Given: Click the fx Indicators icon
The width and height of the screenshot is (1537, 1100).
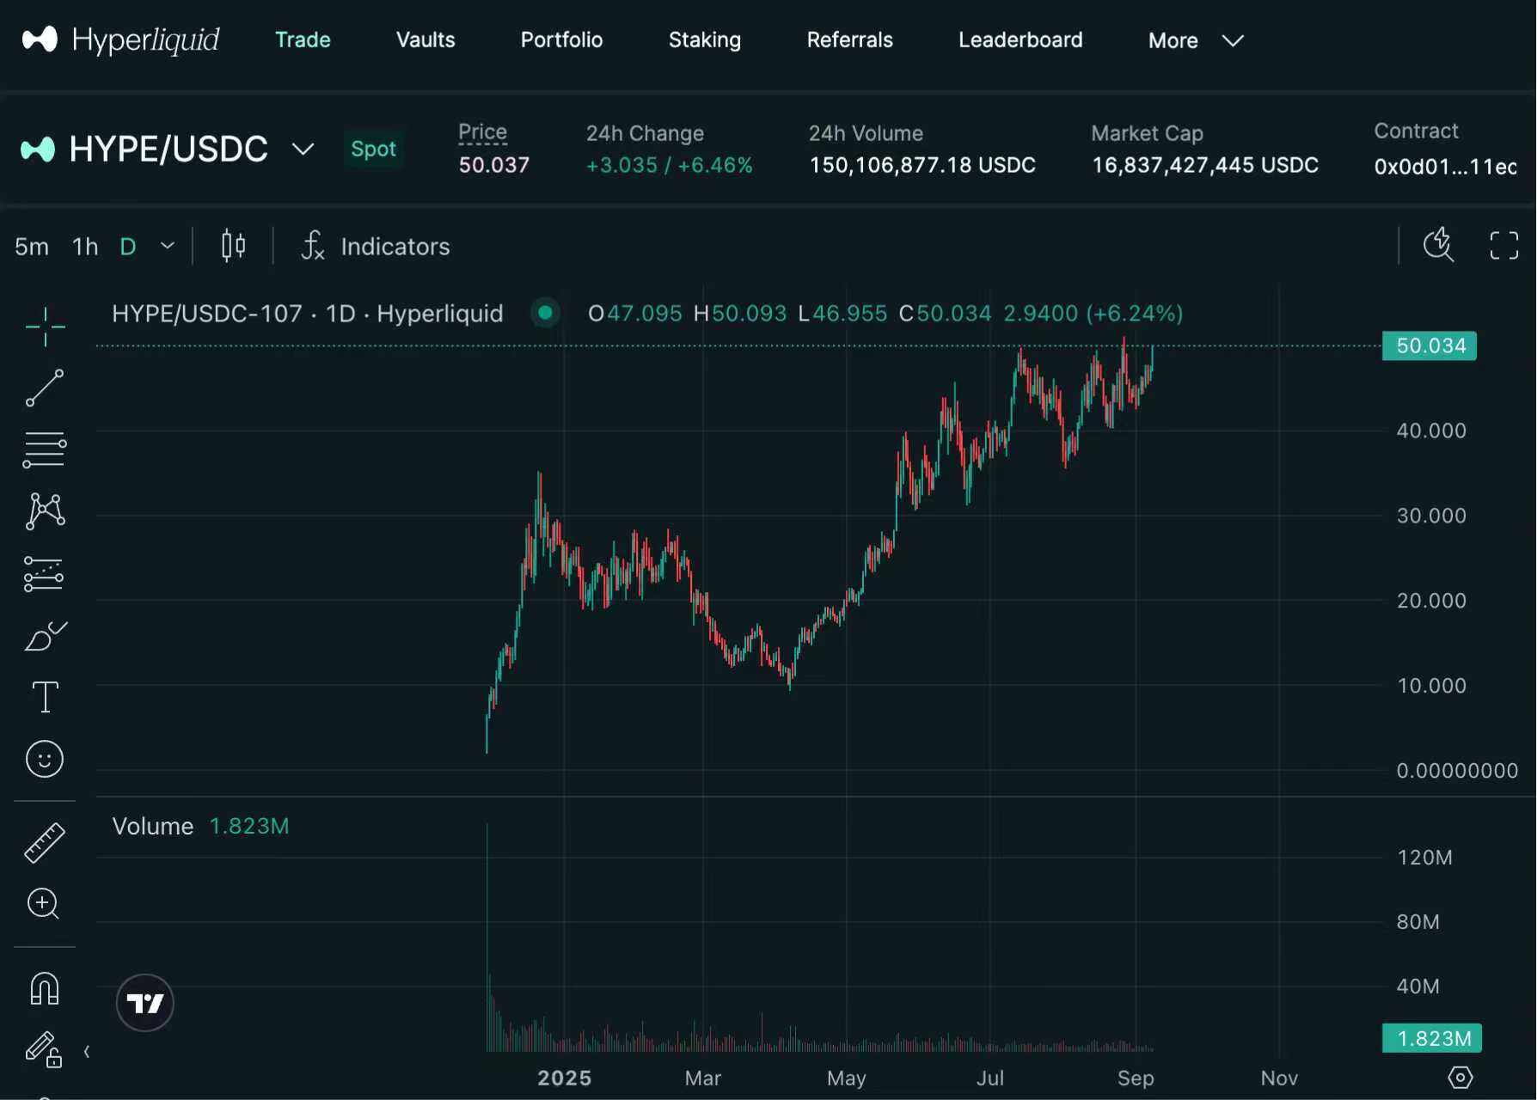Looking at the screenshot, I should click(x=312, y=247).
